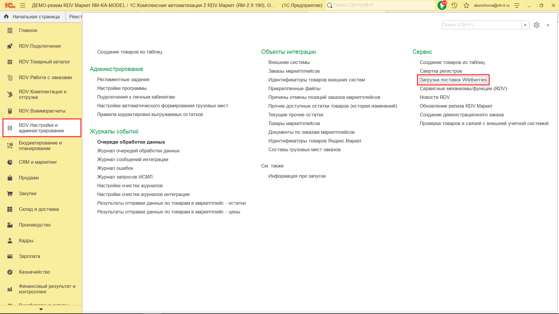Open Регламентные задания link

pyautogui.click(x=123, y=79)
